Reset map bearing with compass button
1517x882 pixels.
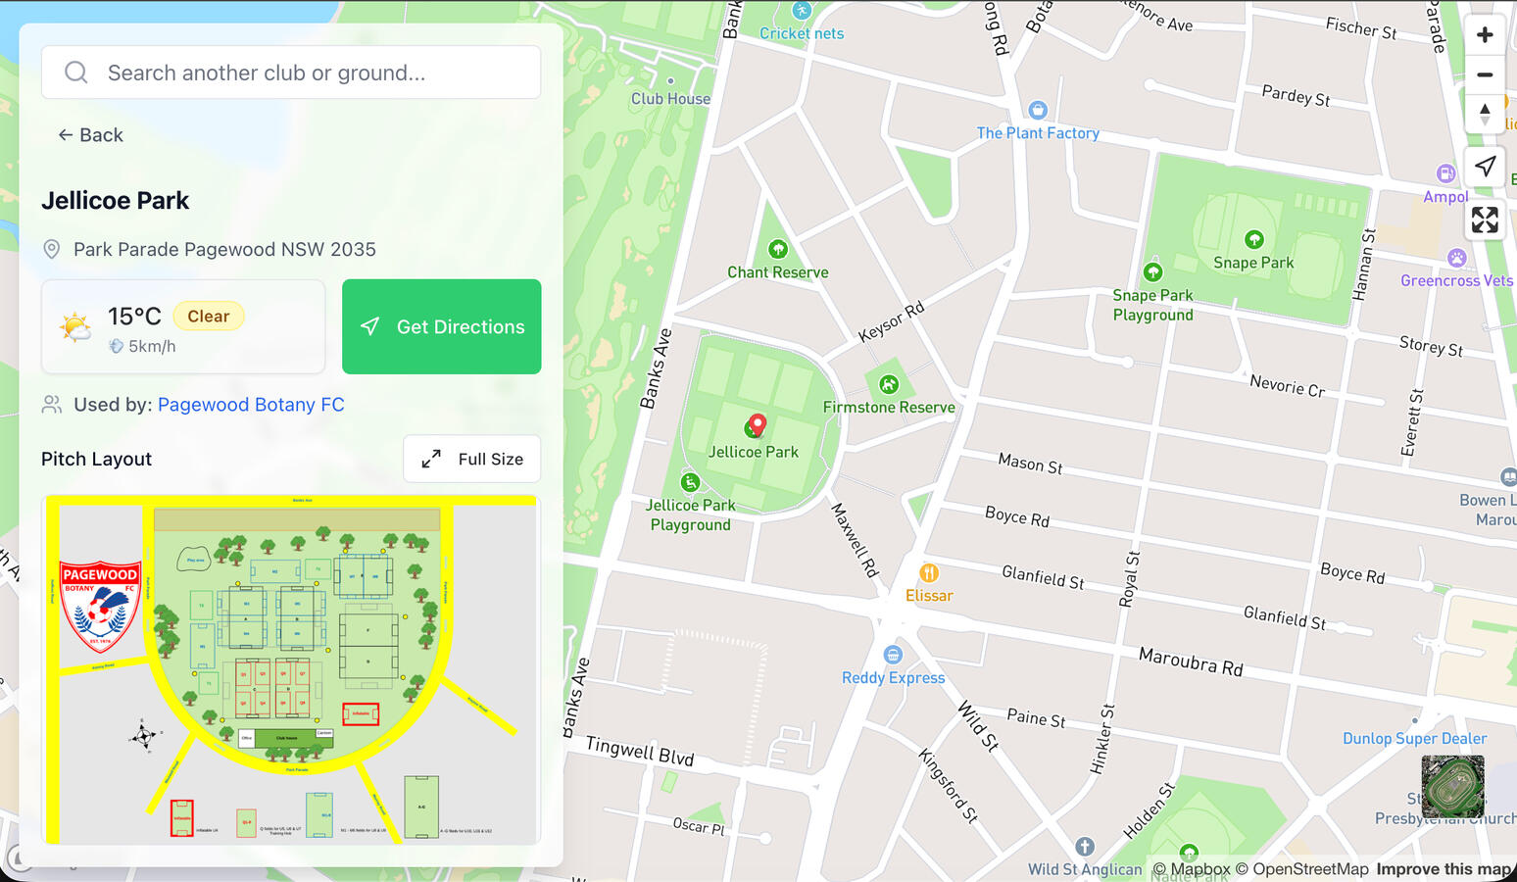[x=1485, y=114]
